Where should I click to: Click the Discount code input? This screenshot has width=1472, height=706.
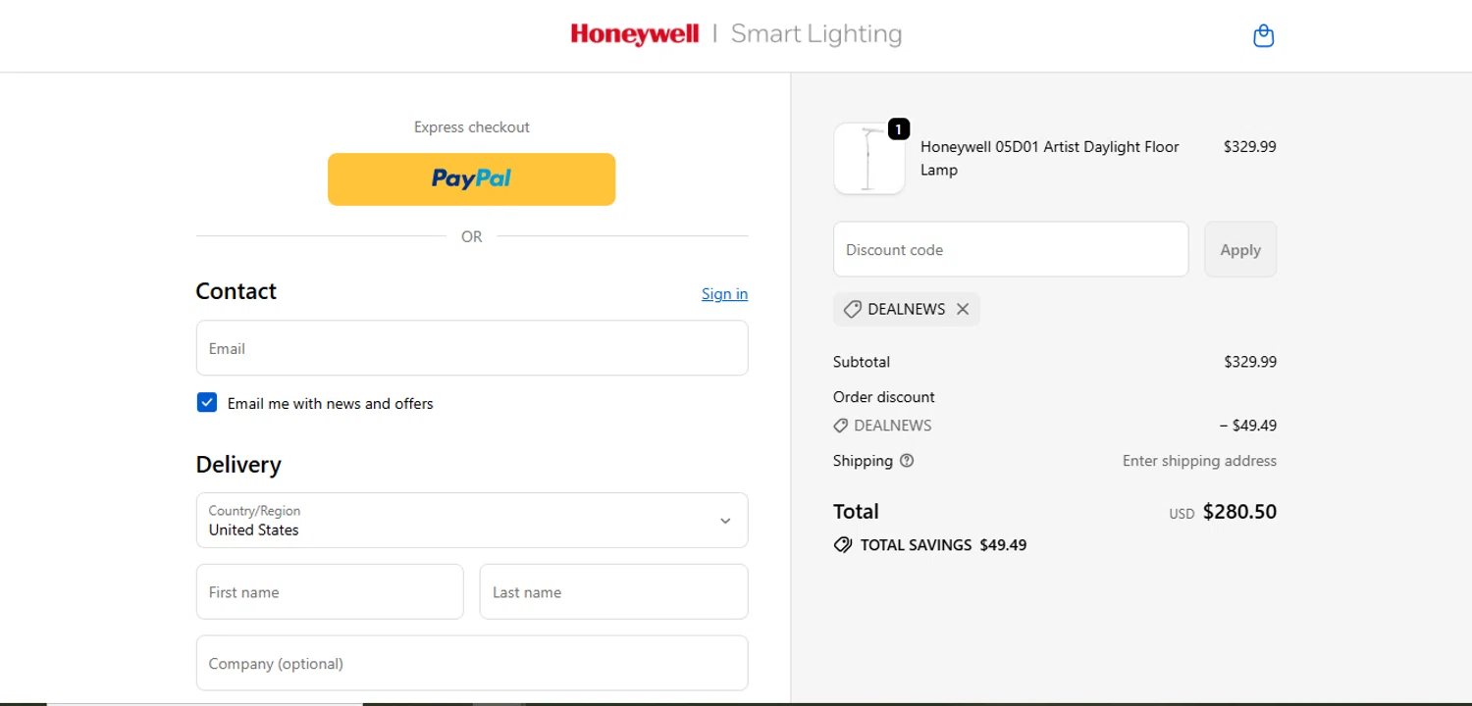pos(1011,249)
